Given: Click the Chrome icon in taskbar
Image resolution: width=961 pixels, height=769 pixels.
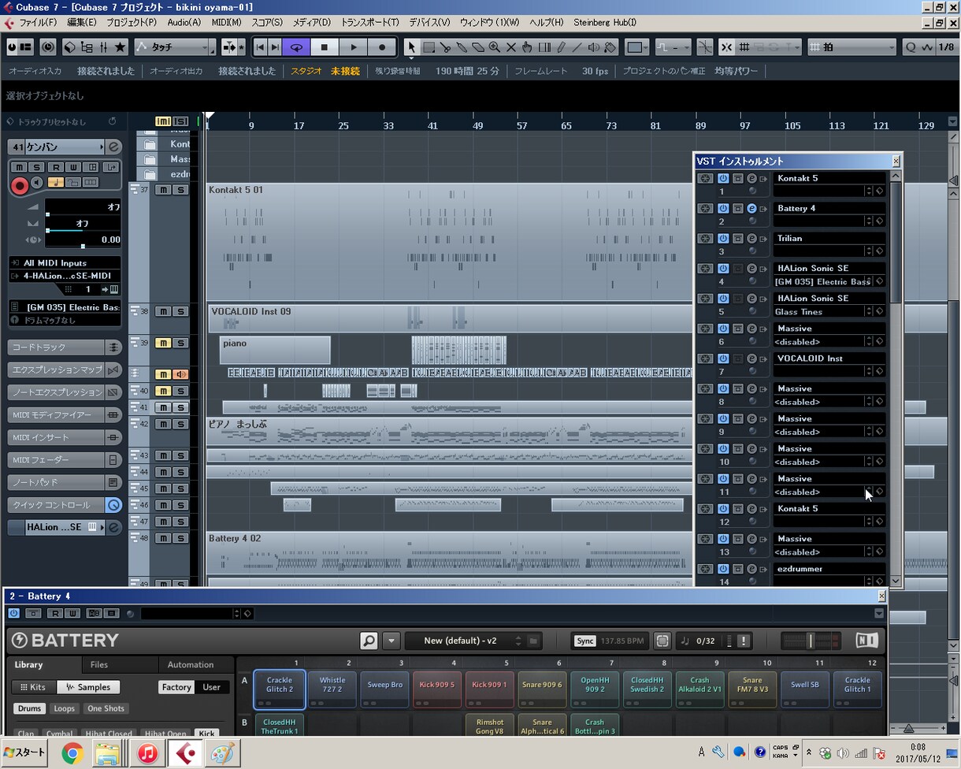Looking at the screenshot, I should (x=72, y=753).
